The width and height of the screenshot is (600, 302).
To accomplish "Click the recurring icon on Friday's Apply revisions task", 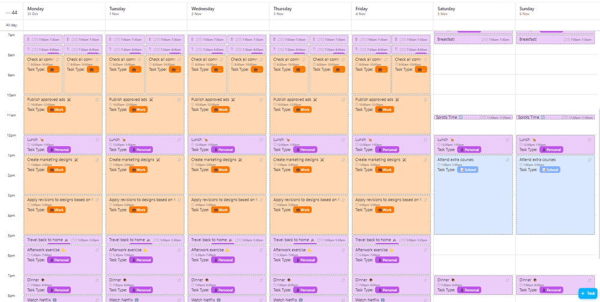I will coord(425,200).
